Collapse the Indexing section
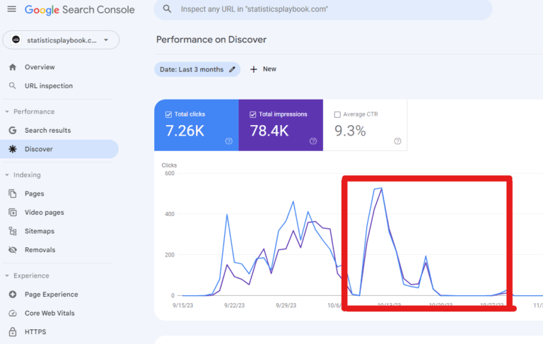 (7, 174)
